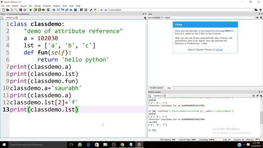Screen dimensions: 263x148
Task: Change to the parent directory
Action: (261, 10)
